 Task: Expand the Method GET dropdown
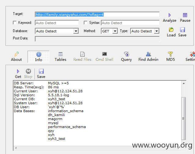tap(115, 31)
